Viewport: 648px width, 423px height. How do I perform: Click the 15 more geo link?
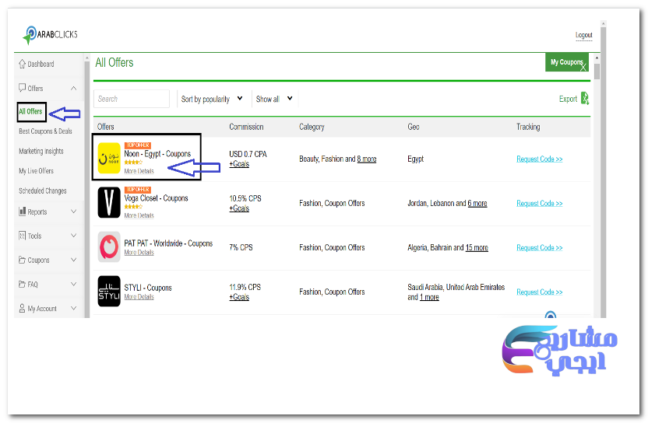point(477,247)
